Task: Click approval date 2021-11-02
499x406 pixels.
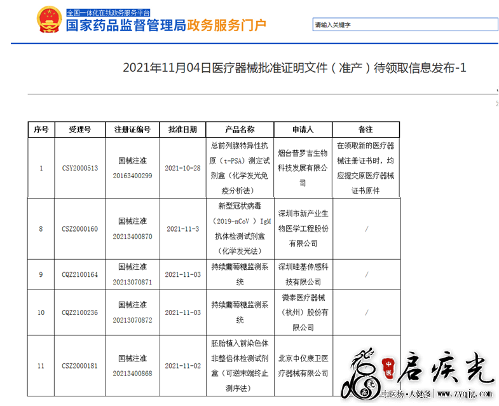Action: [183, 366]
